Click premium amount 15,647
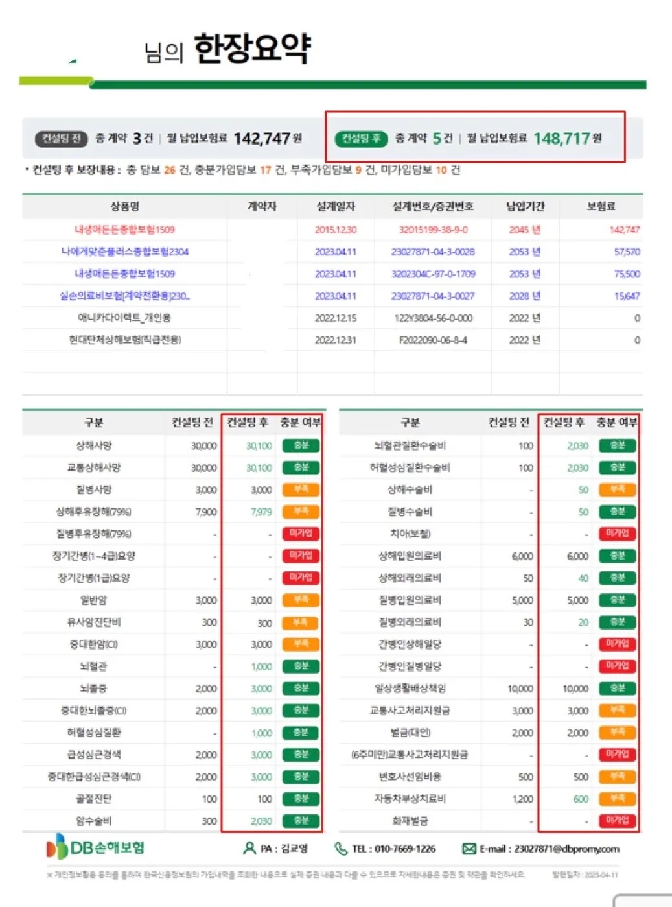 [x=627, y=296]
